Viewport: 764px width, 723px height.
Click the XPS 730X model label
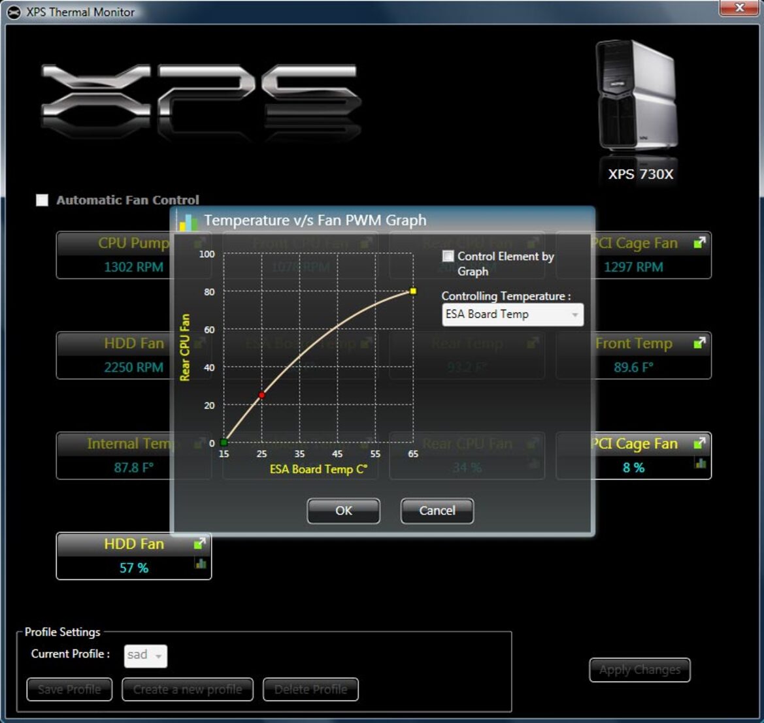pos(640,174)
